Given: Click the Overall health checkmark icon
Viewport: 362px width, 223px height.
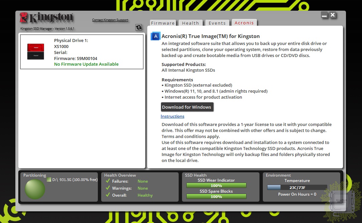Looking at the screenshot, I should click(x=108, y=195).
